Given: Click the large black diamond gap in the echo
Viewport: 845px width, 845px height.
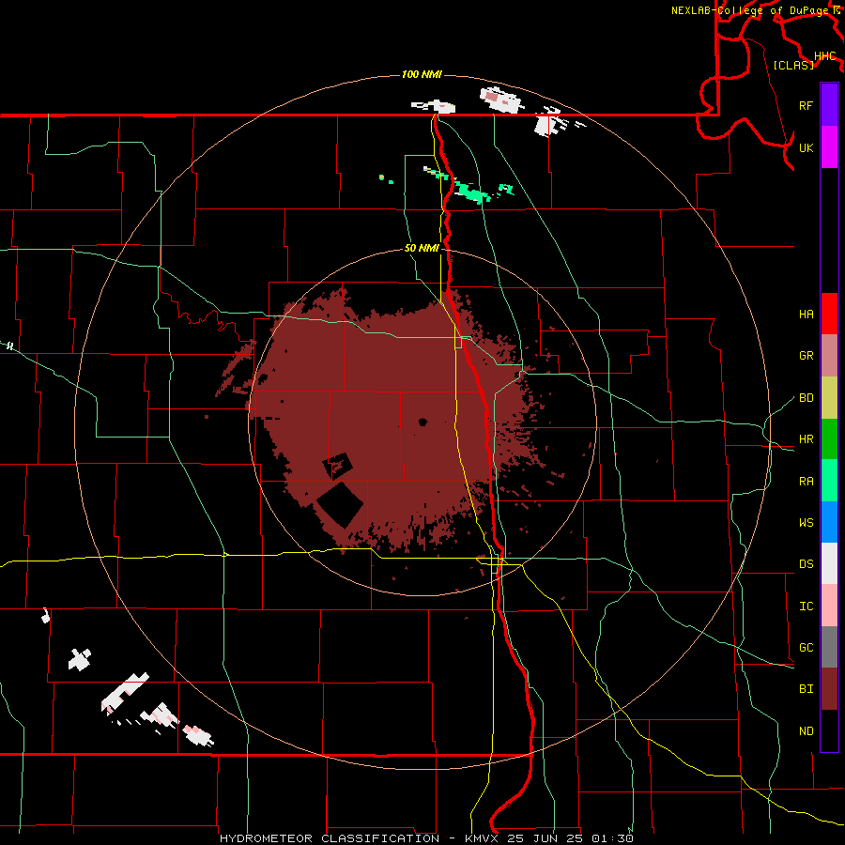Looking at the screenshot, I should [x=340, y=505].
